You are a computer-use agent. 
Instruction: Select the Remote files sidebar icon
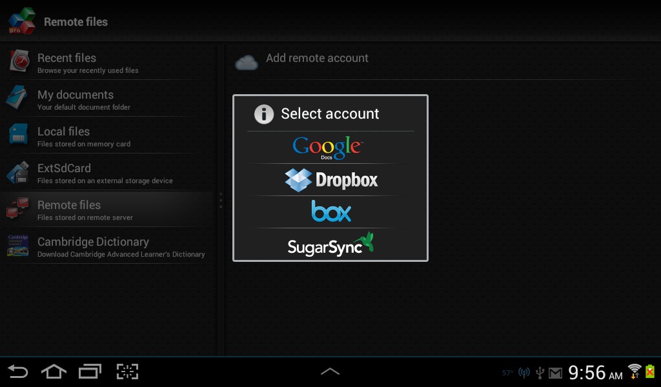pyautogui.click(x=18, y=209)
